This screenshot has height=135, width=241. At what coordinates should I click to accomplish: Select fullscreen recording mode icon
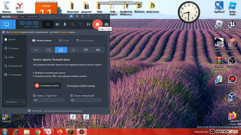61,50
